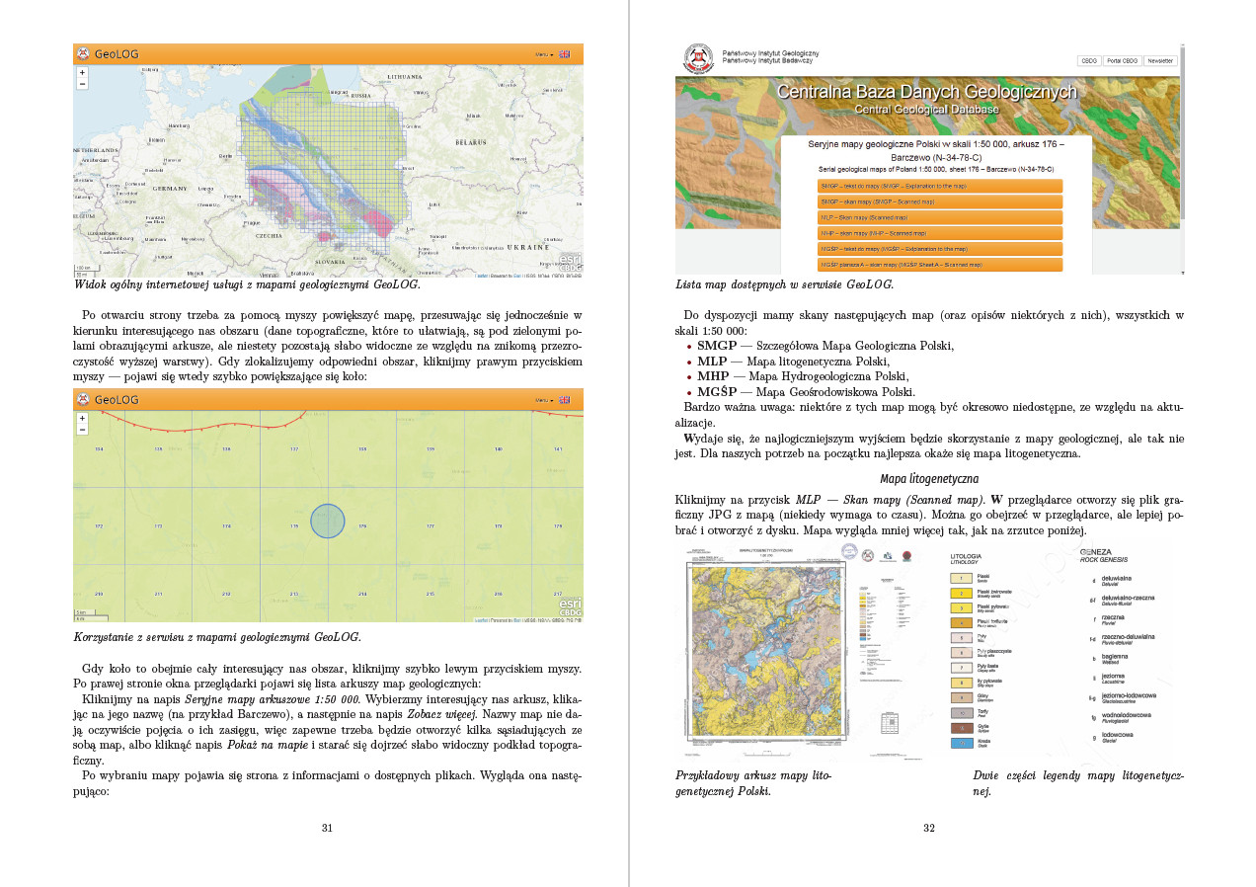This screenshot has width=1256, height=887.
Task: Open SMGP – tekst do mapy button
Action: pyautogui.click(x=940, y=186)
